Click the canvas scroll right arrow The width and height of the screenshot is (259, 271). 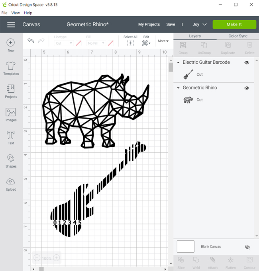165,269
